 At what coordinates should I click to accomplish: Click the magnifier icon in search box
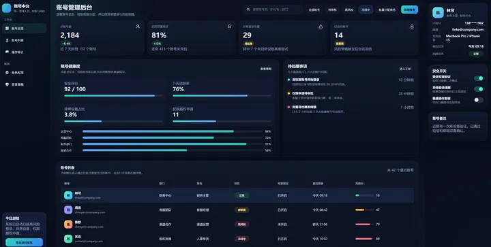(248, 10)
